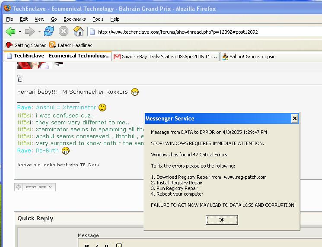
Task: Click 'Above sig looks best with TE_Dark' text
Action: [x=58, y=165]
